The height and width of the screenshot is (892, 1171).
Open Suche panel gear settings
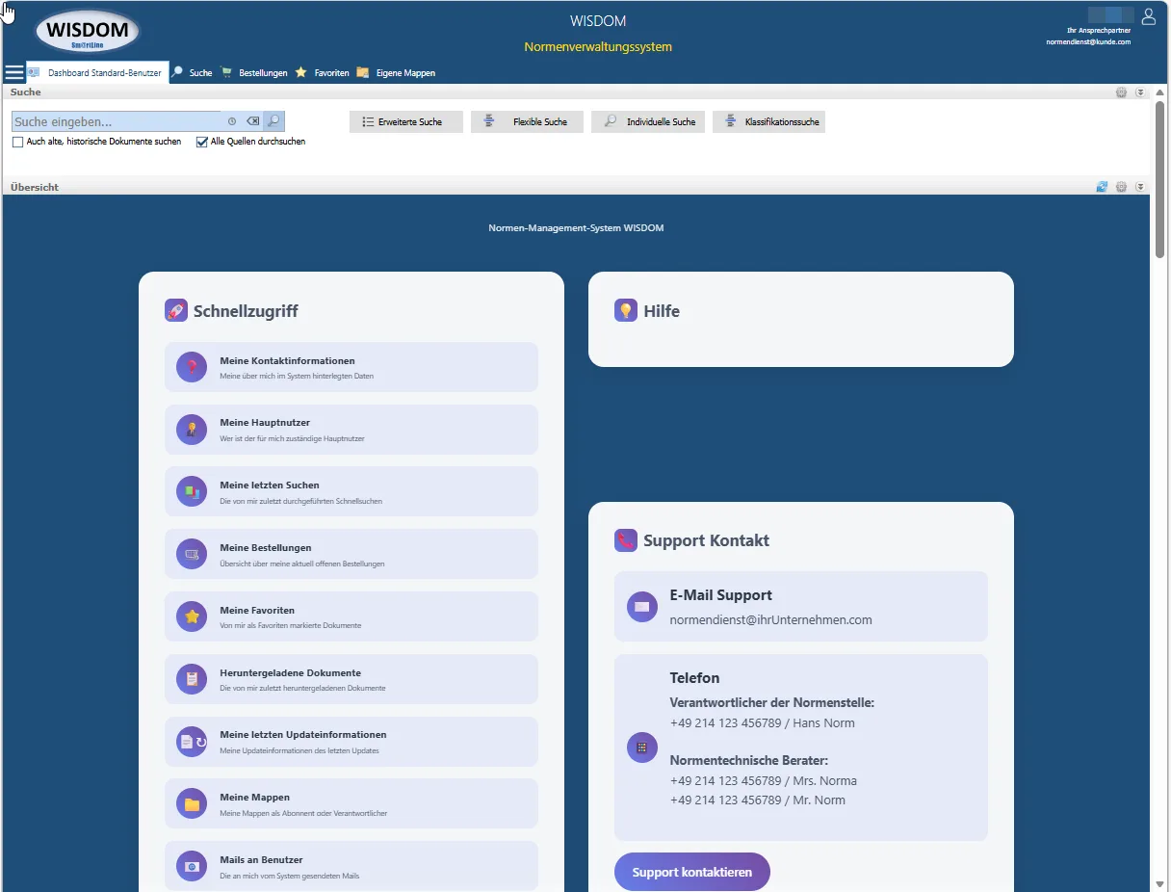(1121, 92)
